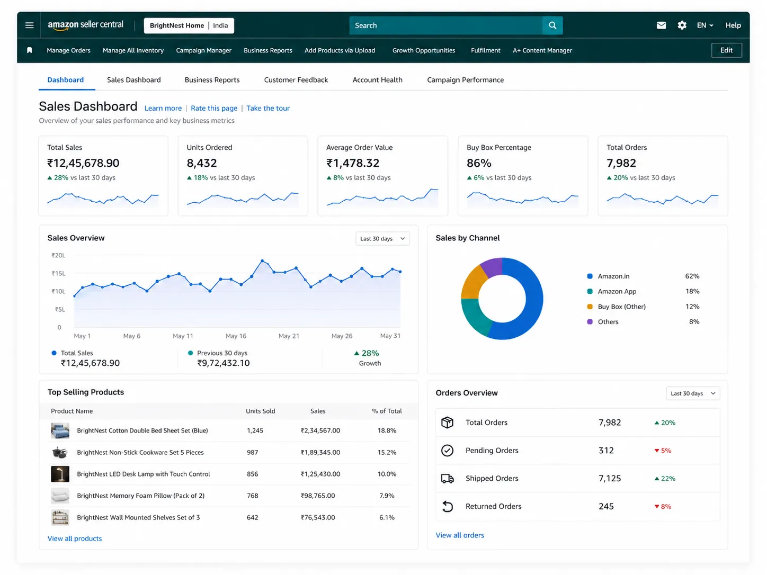Click the Pending Orders checkmark icon
The width and height of the screenshot is (767, 575).
click(x=448, y=451)
